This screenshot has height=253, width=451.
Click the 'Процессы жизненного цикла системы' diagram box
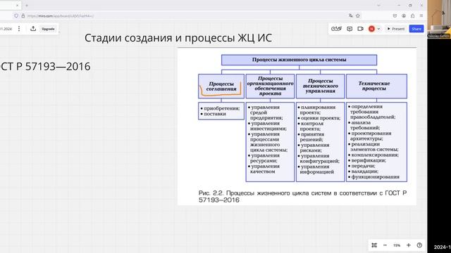[299, 60]
